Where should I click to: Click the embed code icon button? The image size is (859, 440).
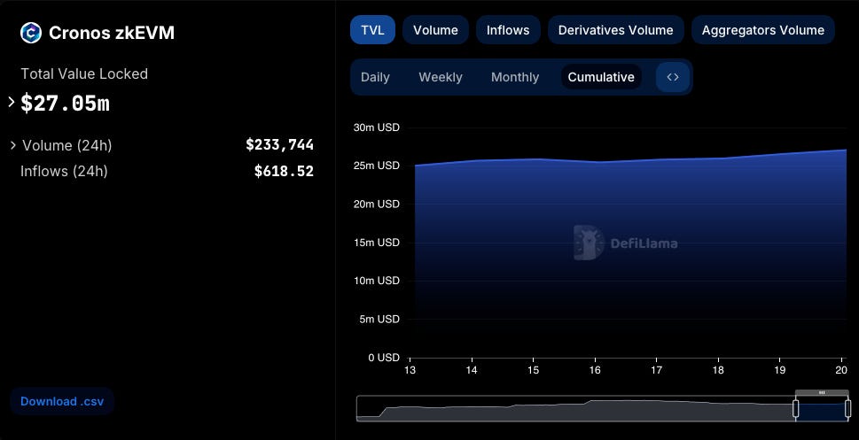(x=673, y=77)
